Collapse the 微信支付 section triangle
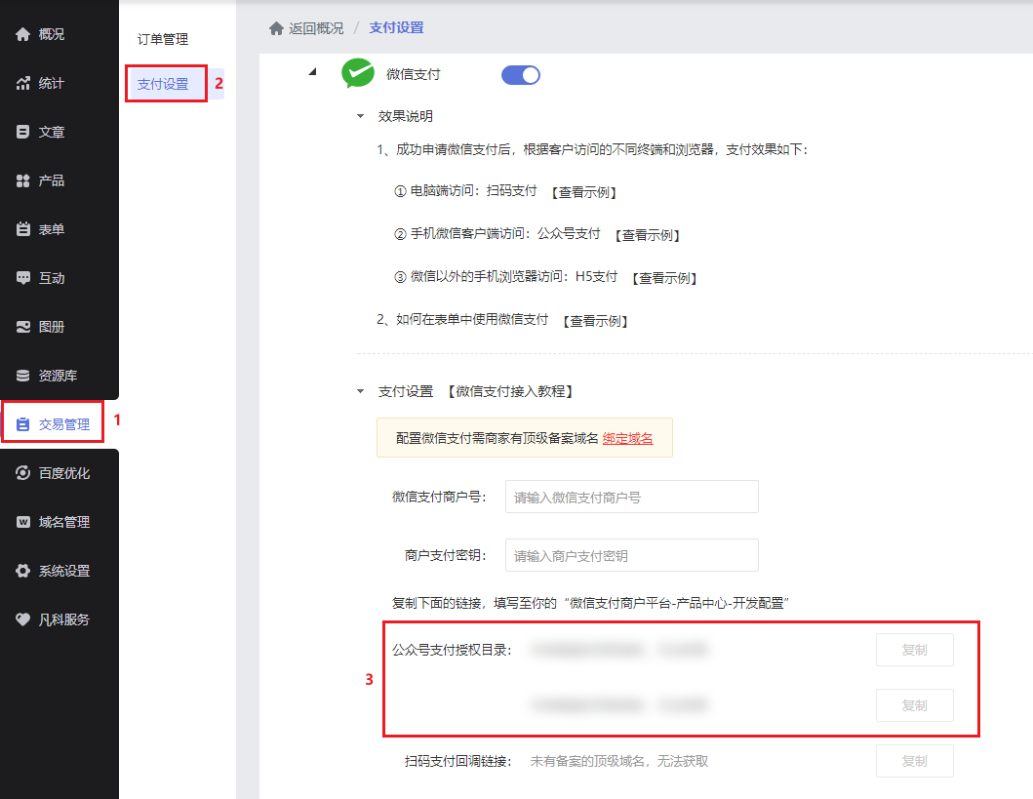1033x799 pixels. click(x=313, y=72)
